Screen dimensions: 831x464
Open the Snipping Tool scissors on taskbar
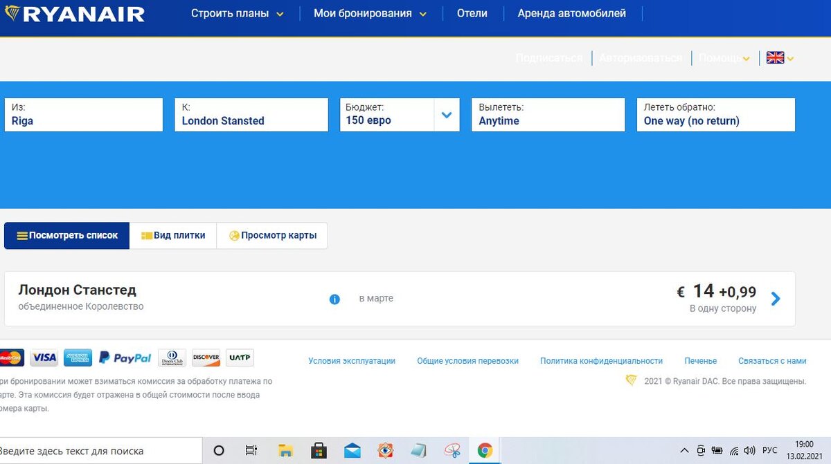click(452, 451)
